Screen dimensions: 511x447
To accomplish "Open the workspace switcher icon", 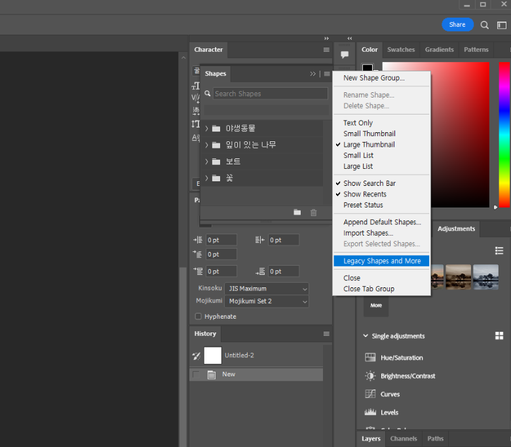I will click(x=502, y=25).
